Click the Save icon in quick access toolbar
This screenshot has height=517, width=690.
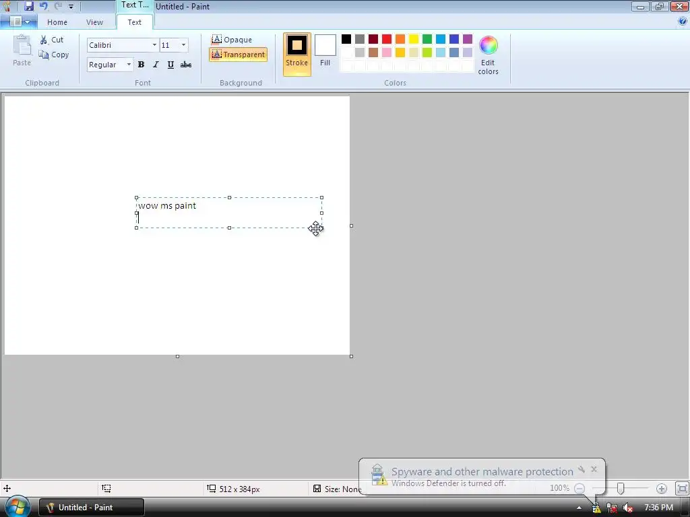(28, 6)
